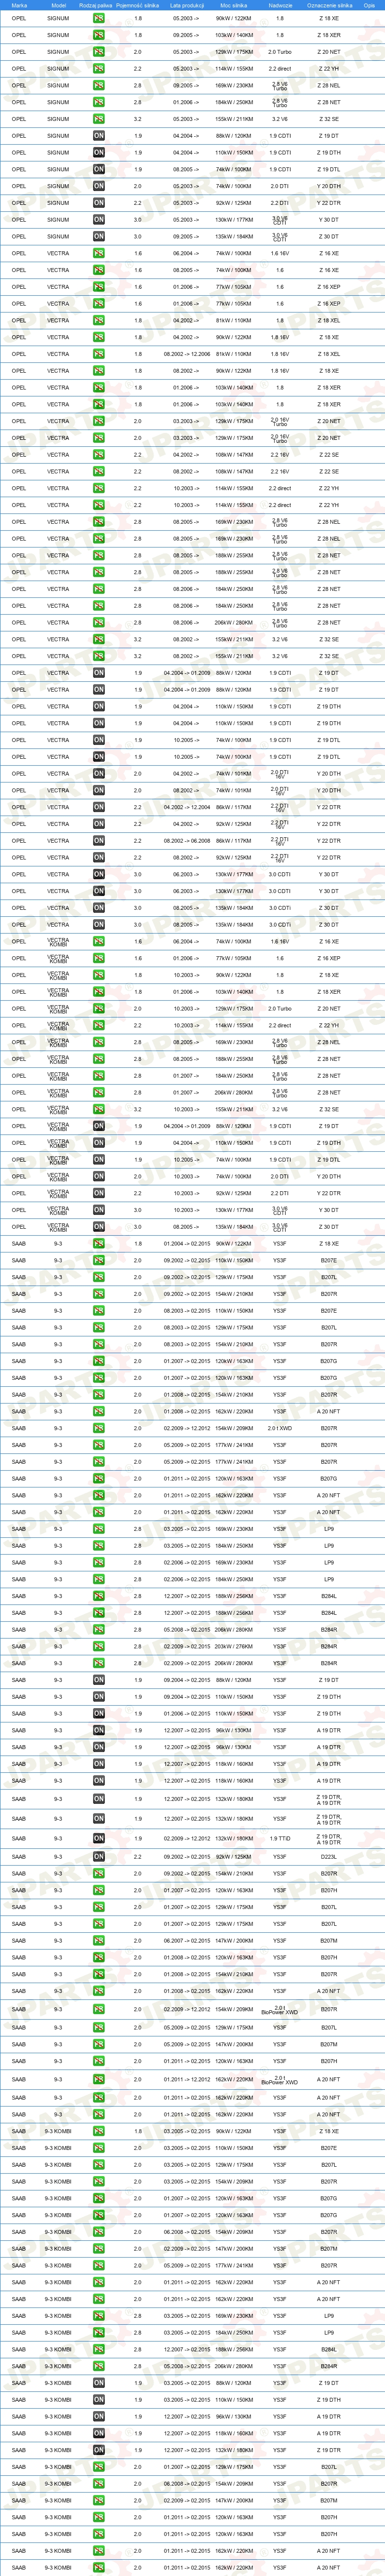Click petrol icon in Saab 9-3 Kombi B207E row
385x2576 pixels.
tap(99, 2148)
